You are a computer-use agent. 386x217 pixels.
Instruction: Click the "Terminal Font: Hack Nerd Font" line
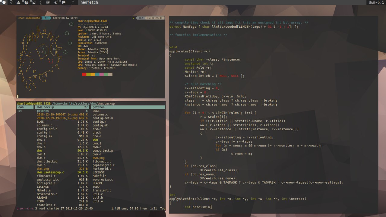99,59
